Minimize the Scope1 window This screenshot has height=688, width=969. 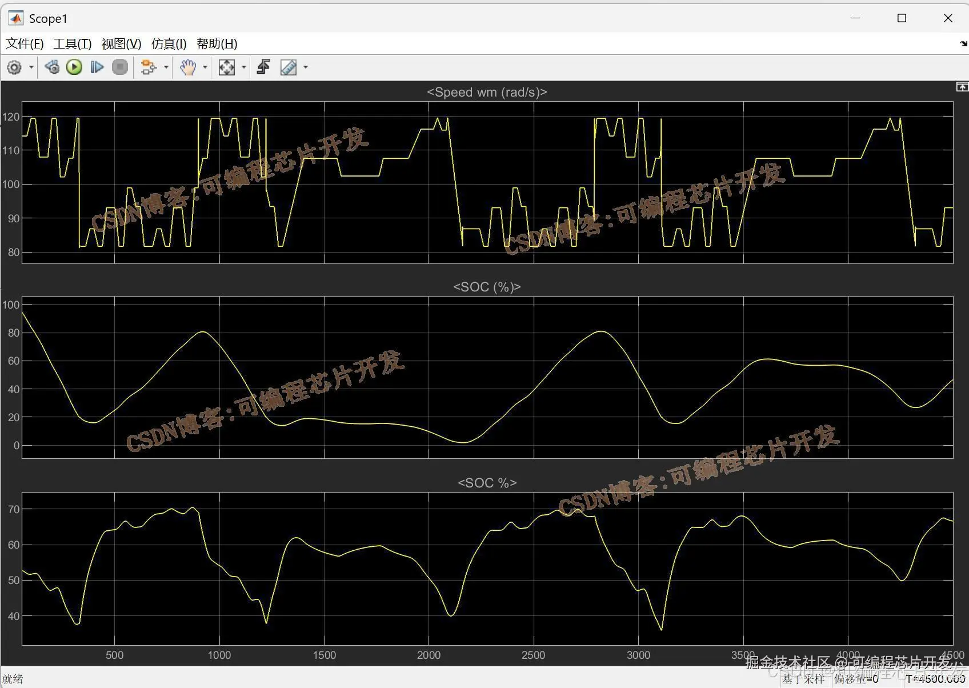point(855,18)
